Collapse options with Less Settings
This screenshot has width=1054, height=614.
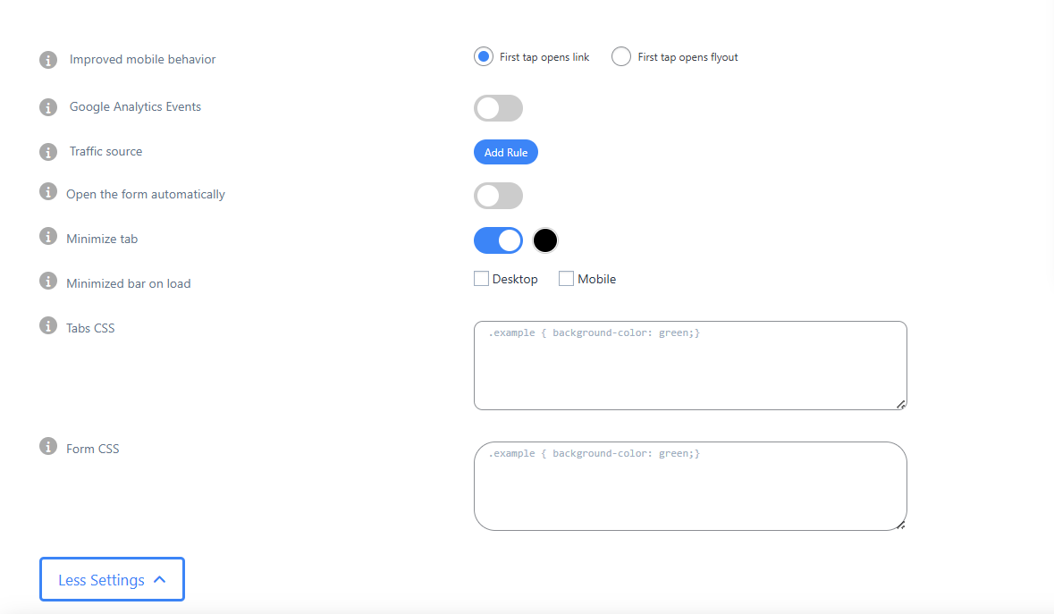click(x=112, y=580)
